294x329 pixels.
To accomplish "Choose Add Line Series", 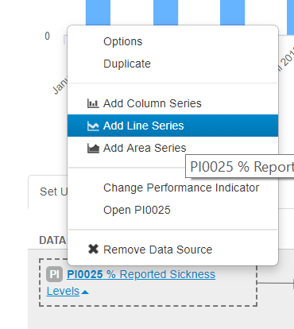I will coord(172,126).
